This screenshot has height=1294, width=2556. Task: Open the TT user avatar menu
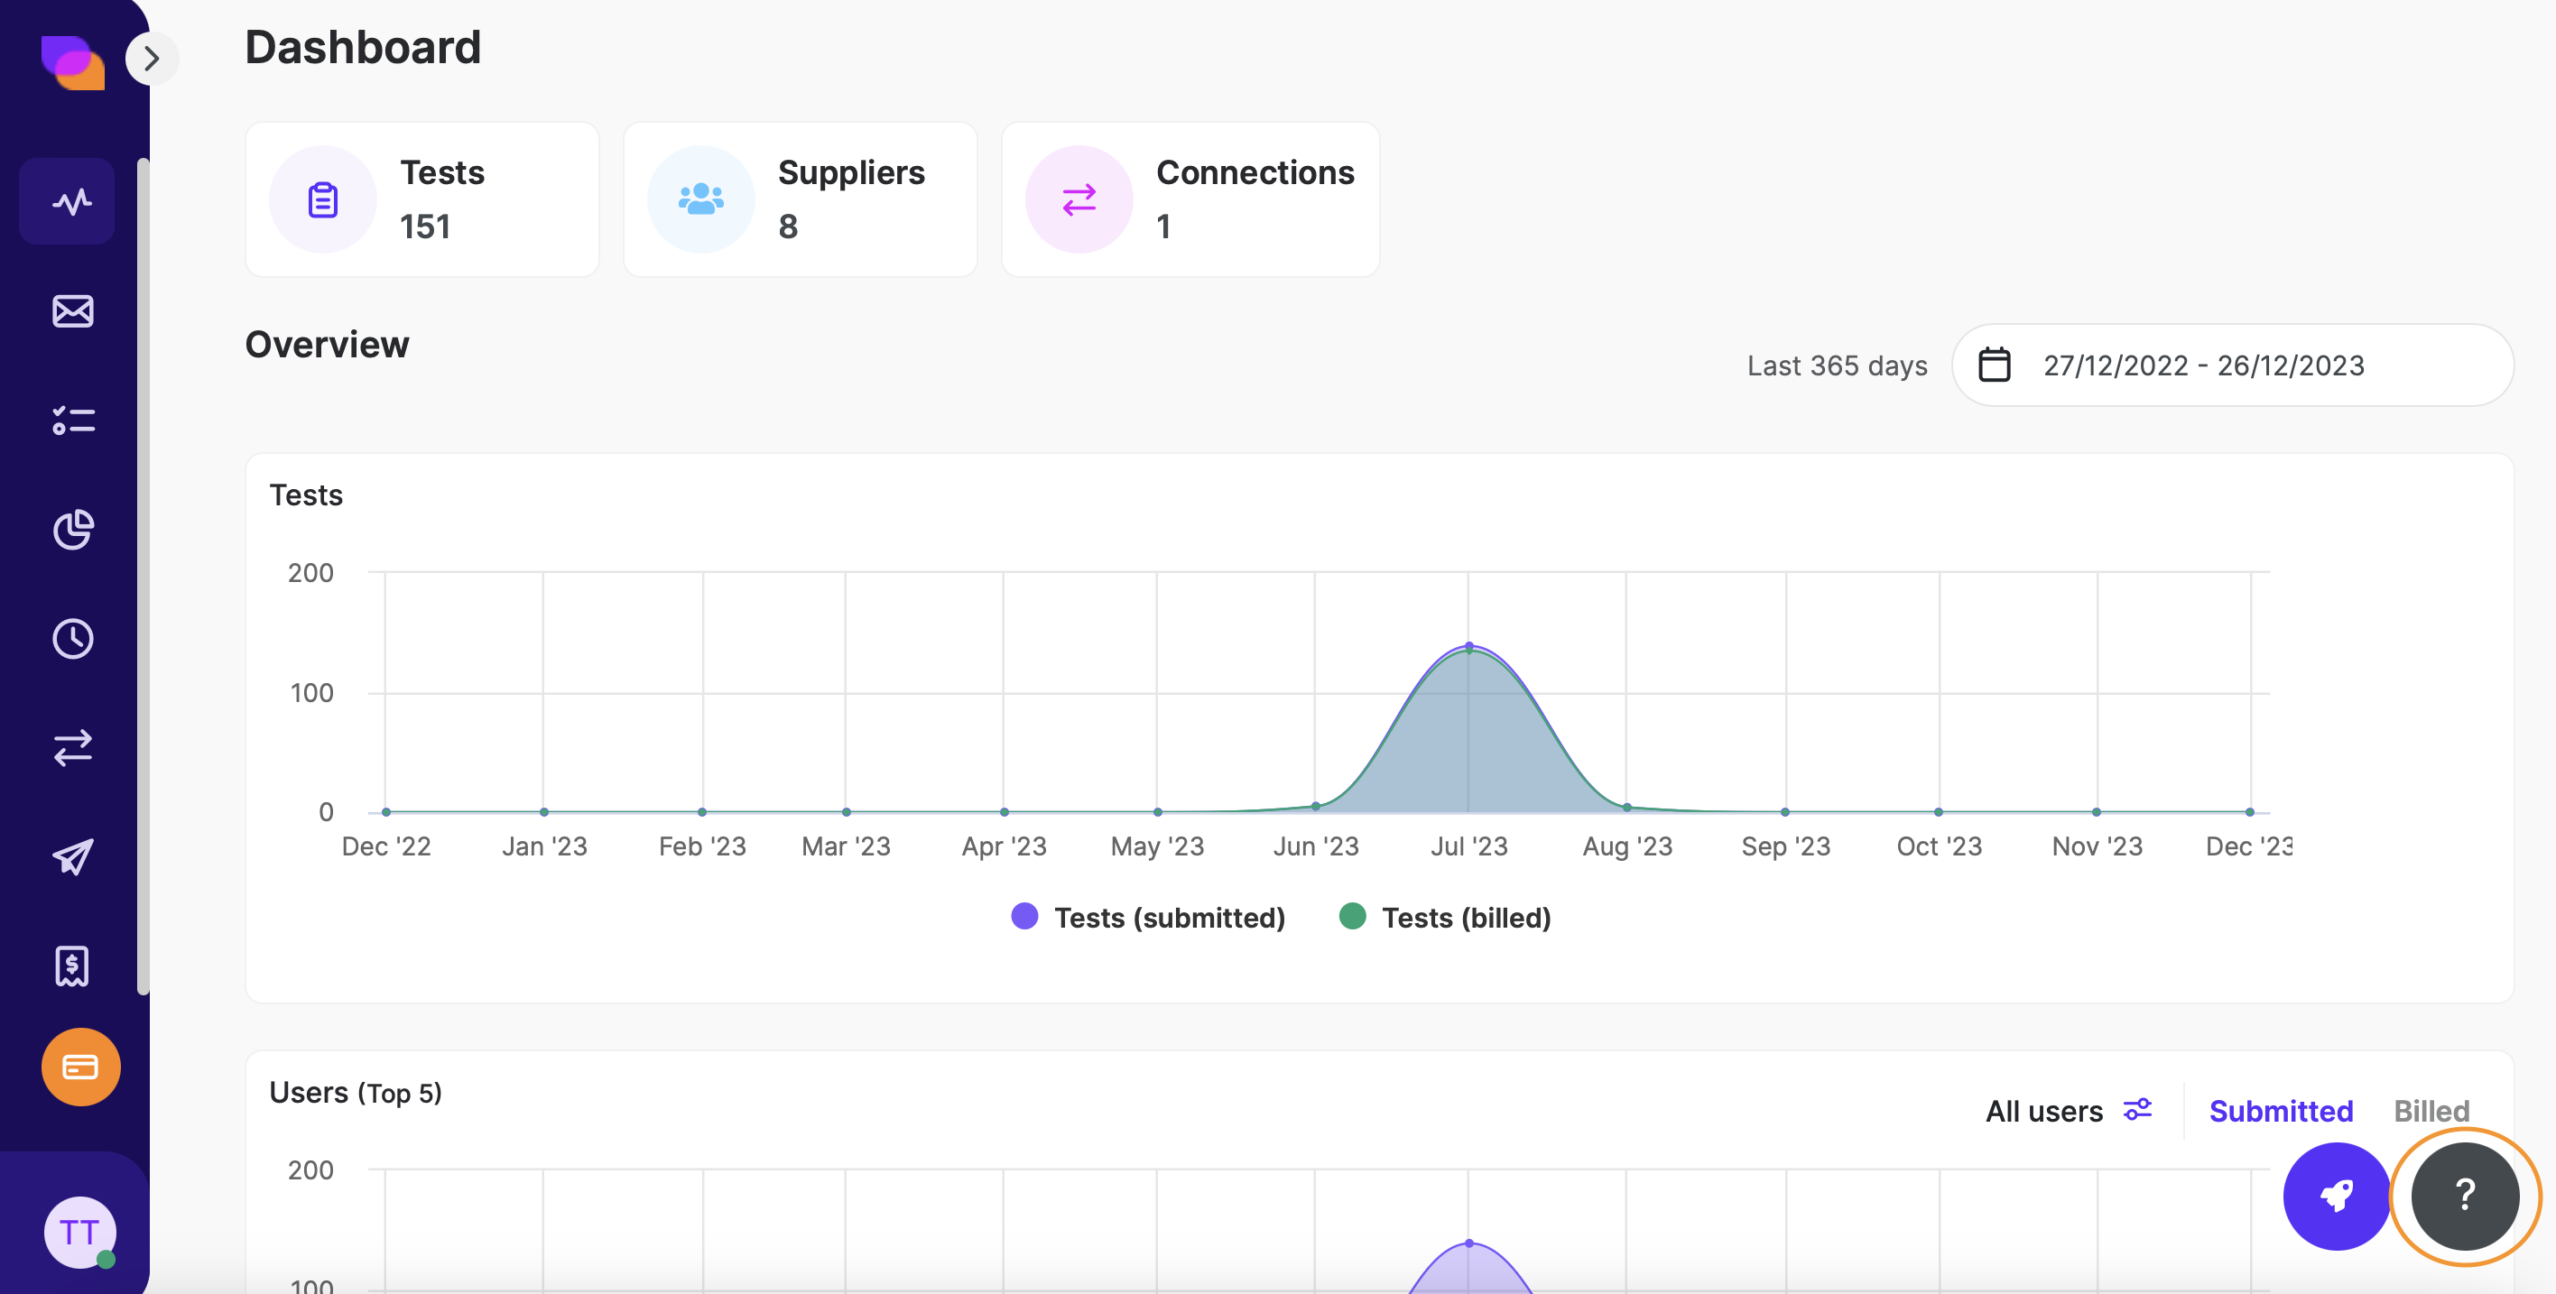tap(80, 1232)
